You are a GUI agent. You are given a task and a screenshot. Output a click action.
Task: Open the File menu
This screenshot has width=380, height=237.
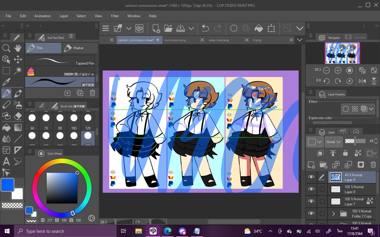pos(8,16)
